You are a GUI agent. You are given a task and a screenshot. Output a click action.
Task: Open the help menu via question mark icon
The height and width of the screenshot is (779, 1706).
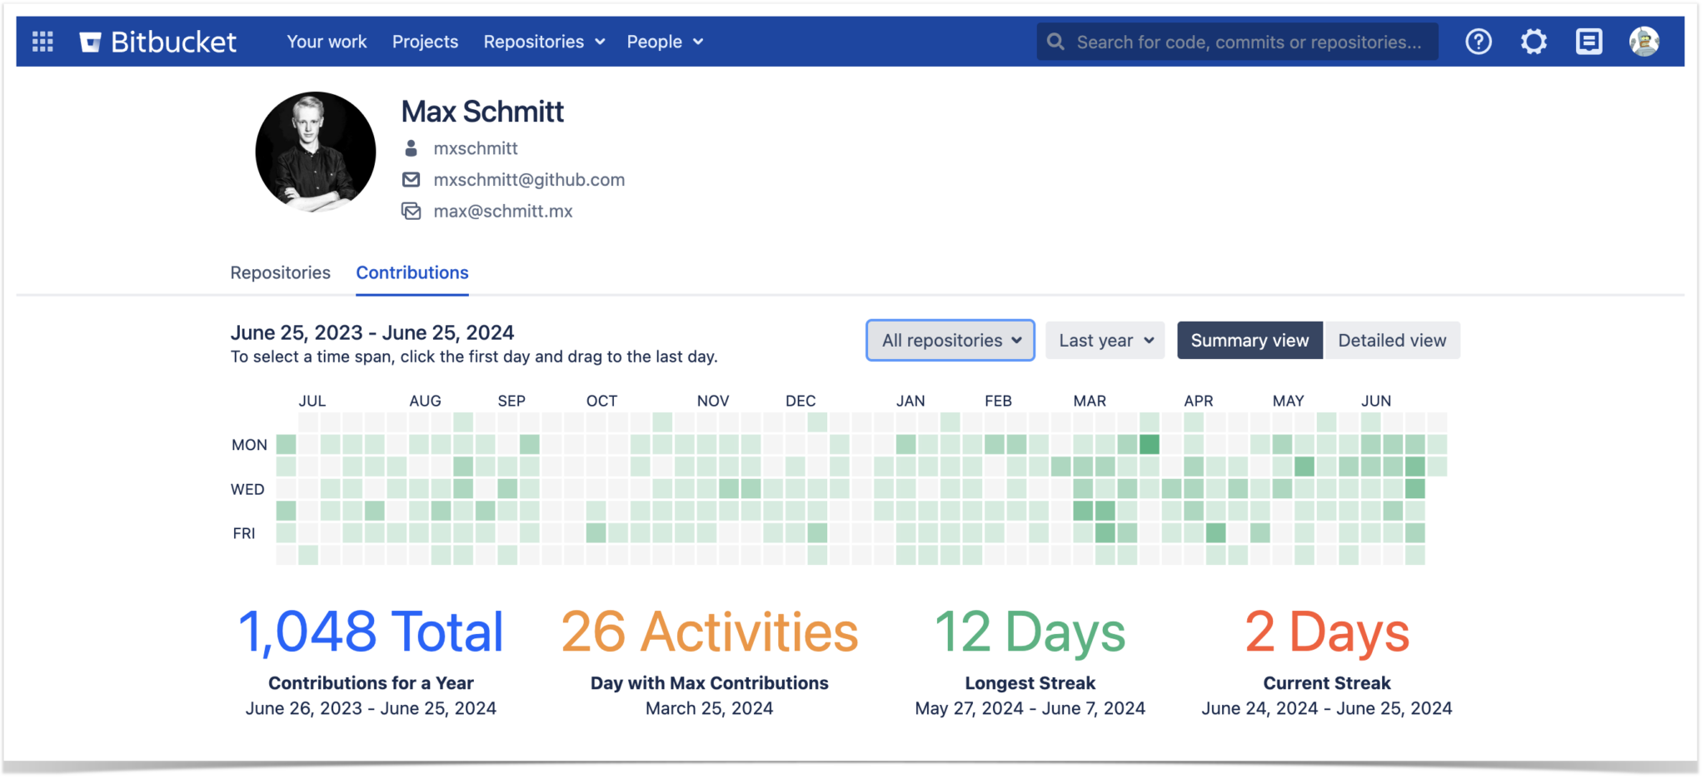[1479, 41]
